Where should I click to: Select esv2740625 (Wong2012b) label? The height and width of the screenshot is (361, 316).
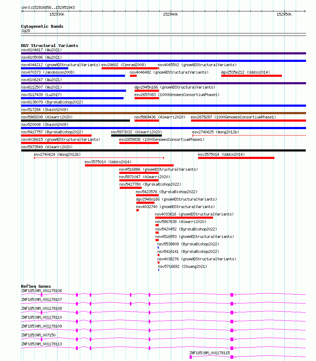pos(216,132)
